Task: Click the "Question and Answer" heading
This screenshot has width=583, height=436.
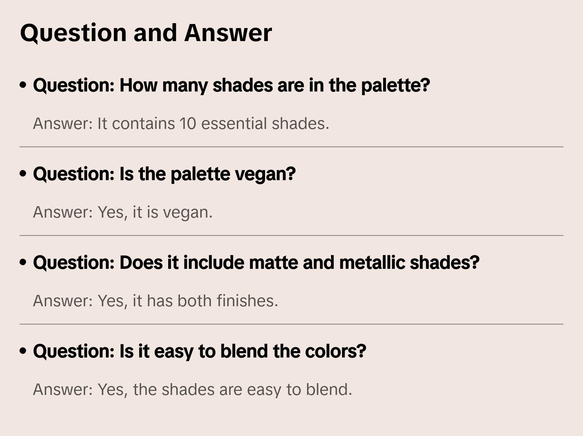Action: pyautogui.click(x=146, y=33)
